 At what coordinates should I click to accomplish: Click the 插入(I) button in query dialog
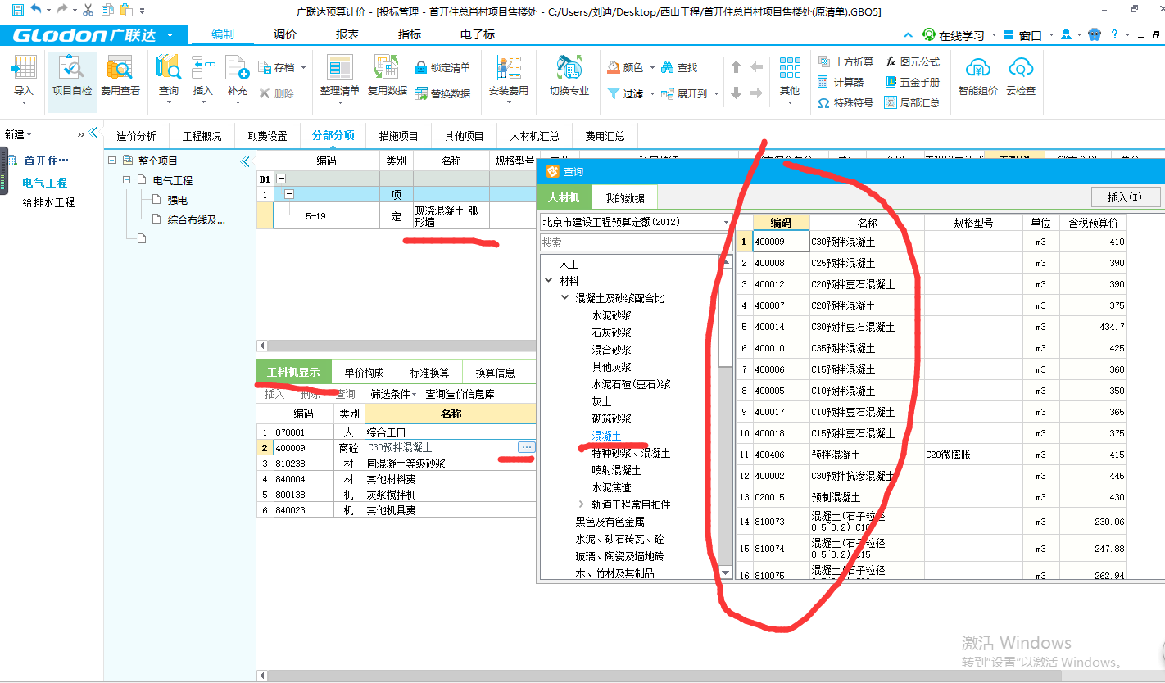coord(1126,197)
